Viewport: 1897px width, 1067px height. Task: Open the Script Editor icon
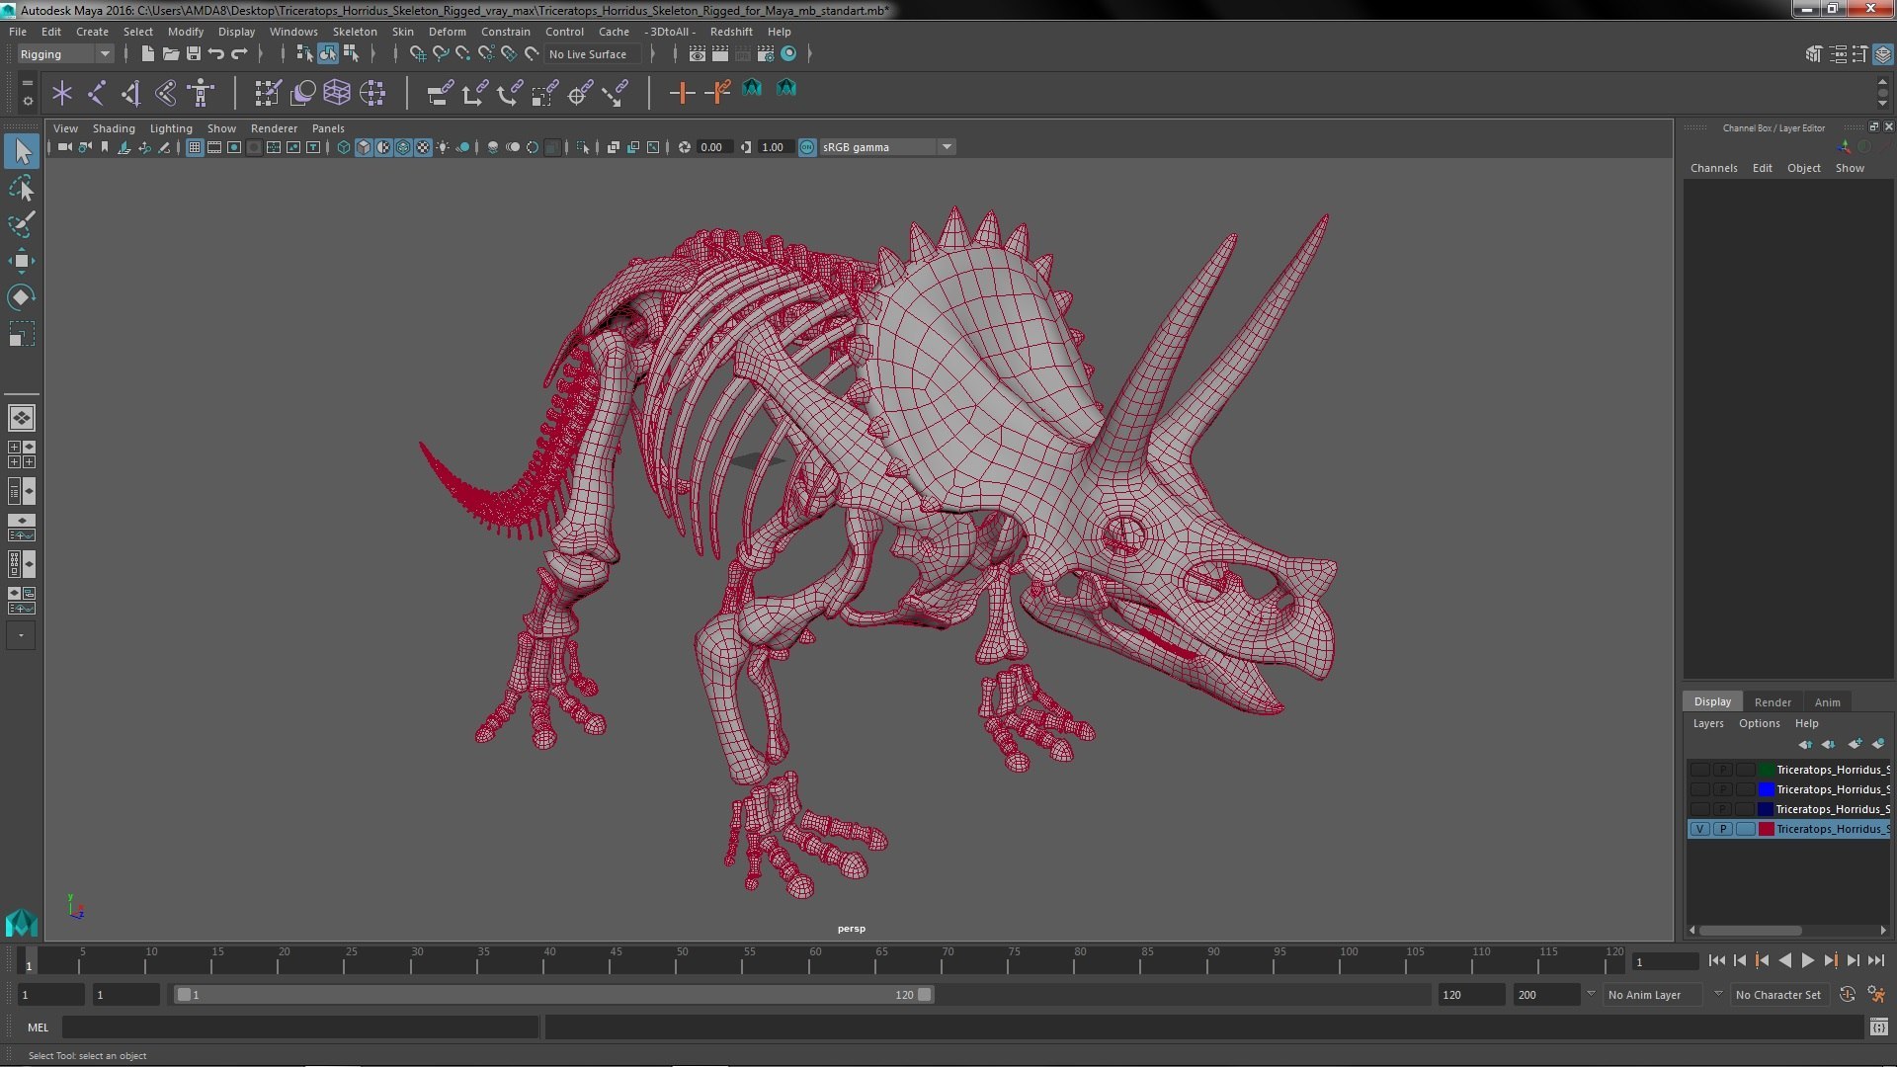click(x=1878, y=1027)
